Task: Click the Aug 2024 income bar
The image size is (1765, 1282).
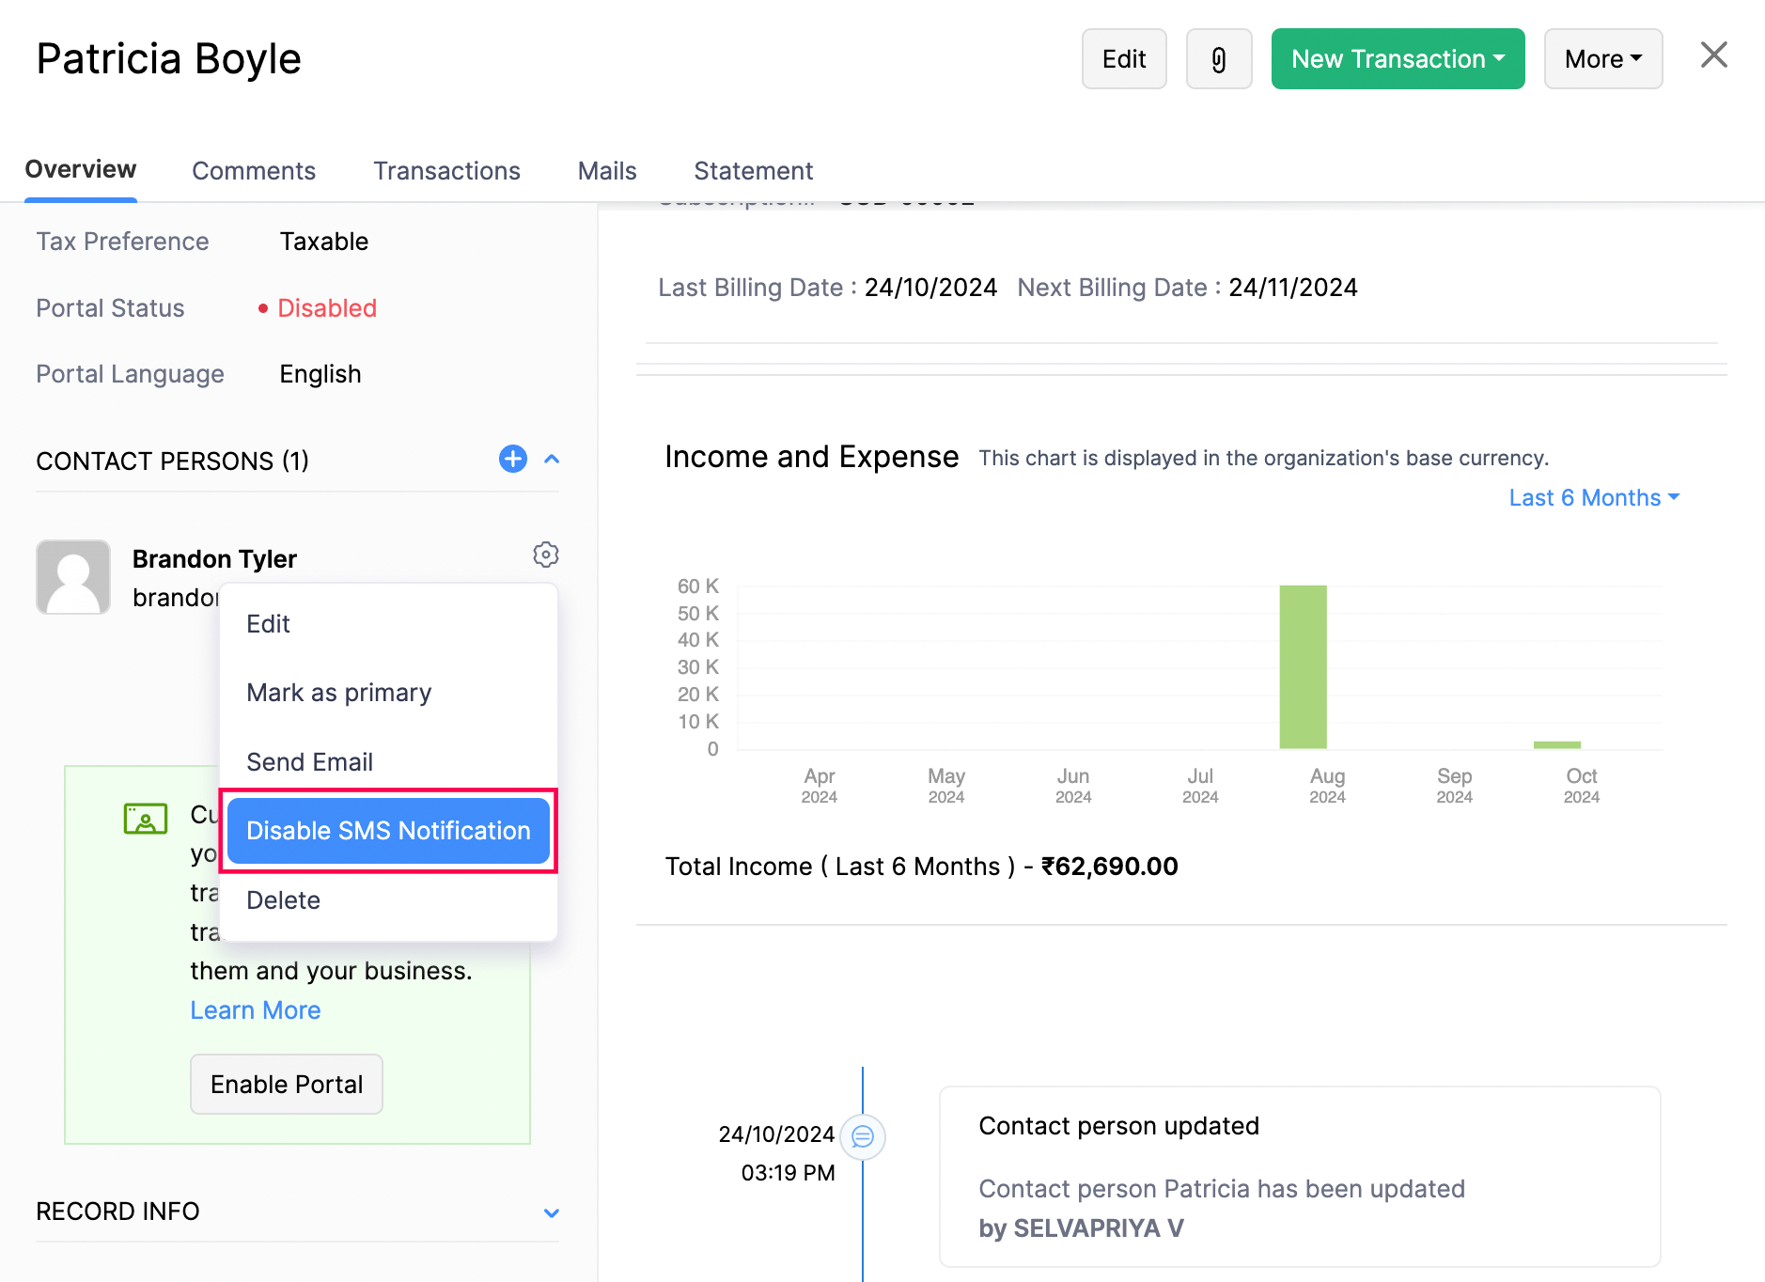Action: coord(1303,667)
